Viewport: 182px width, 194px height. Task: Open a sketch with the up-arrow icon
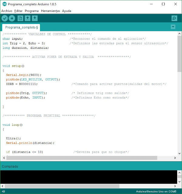point(28,18)
